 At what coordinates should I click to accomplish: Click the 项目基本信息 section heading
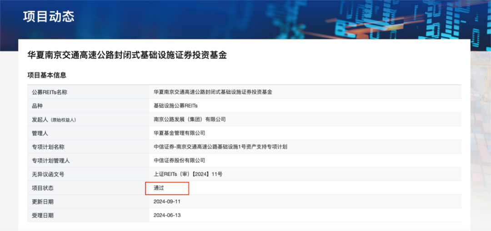pos(47,75)
